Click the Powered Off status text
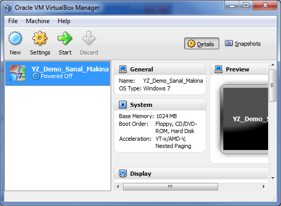This screenshot has width=281, height=206. tap(57, 76)
